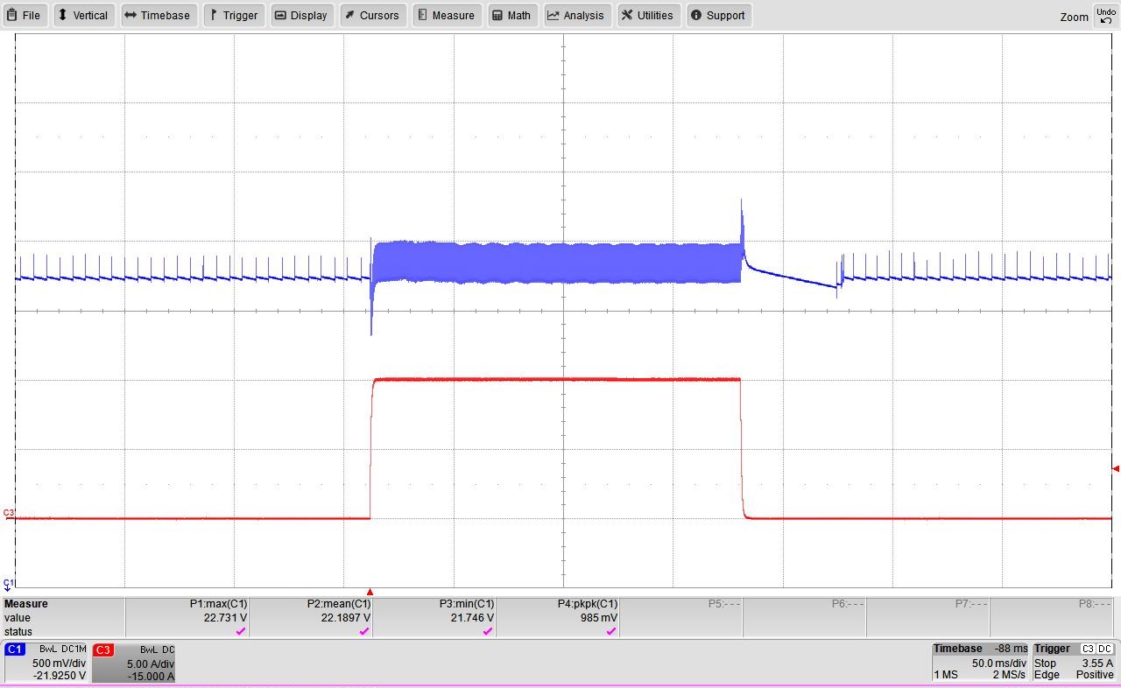The width and height of the screenshot is (1121, 688).
Task: Click the 5.00 A/div scale in C3 box
Action: point(151,664)
